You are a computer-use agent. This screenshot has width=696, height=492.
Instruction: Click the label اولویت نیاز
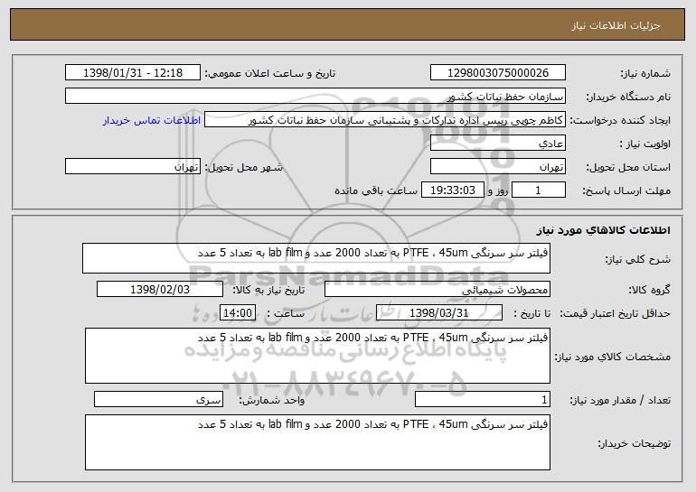point(645,144)
